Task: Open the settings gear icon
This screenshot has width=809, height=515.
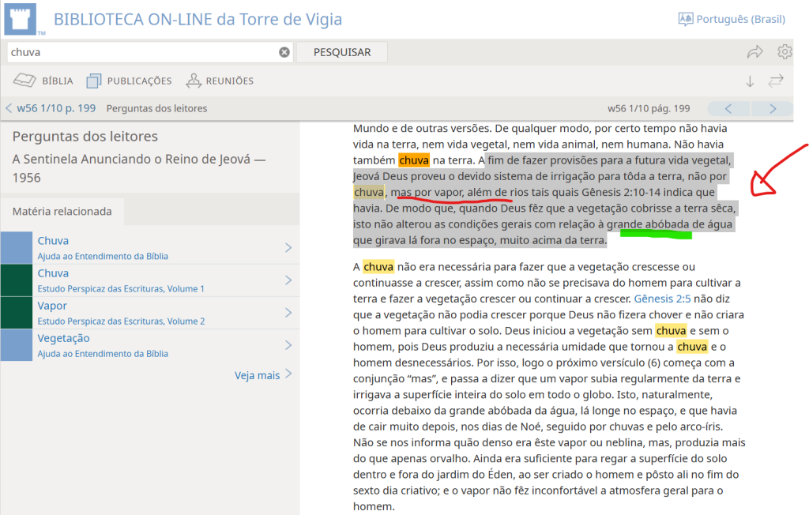Action: (785, 52)
